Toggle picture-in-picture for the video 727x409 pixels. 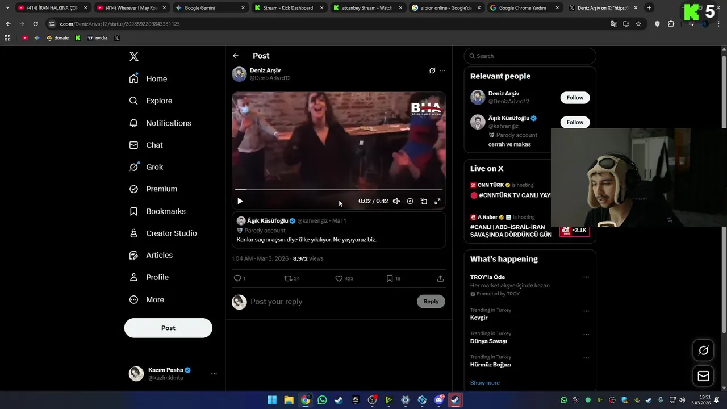coord(424,201)
